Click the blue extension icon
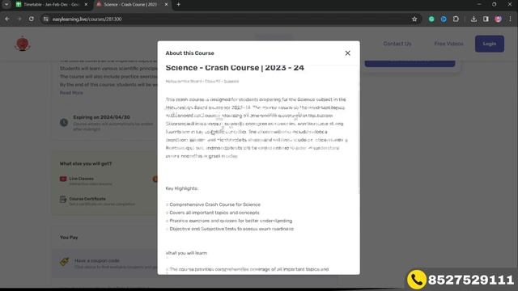Image resolution: width=518 pixels, height=291 pixels. tap(444, 19)
